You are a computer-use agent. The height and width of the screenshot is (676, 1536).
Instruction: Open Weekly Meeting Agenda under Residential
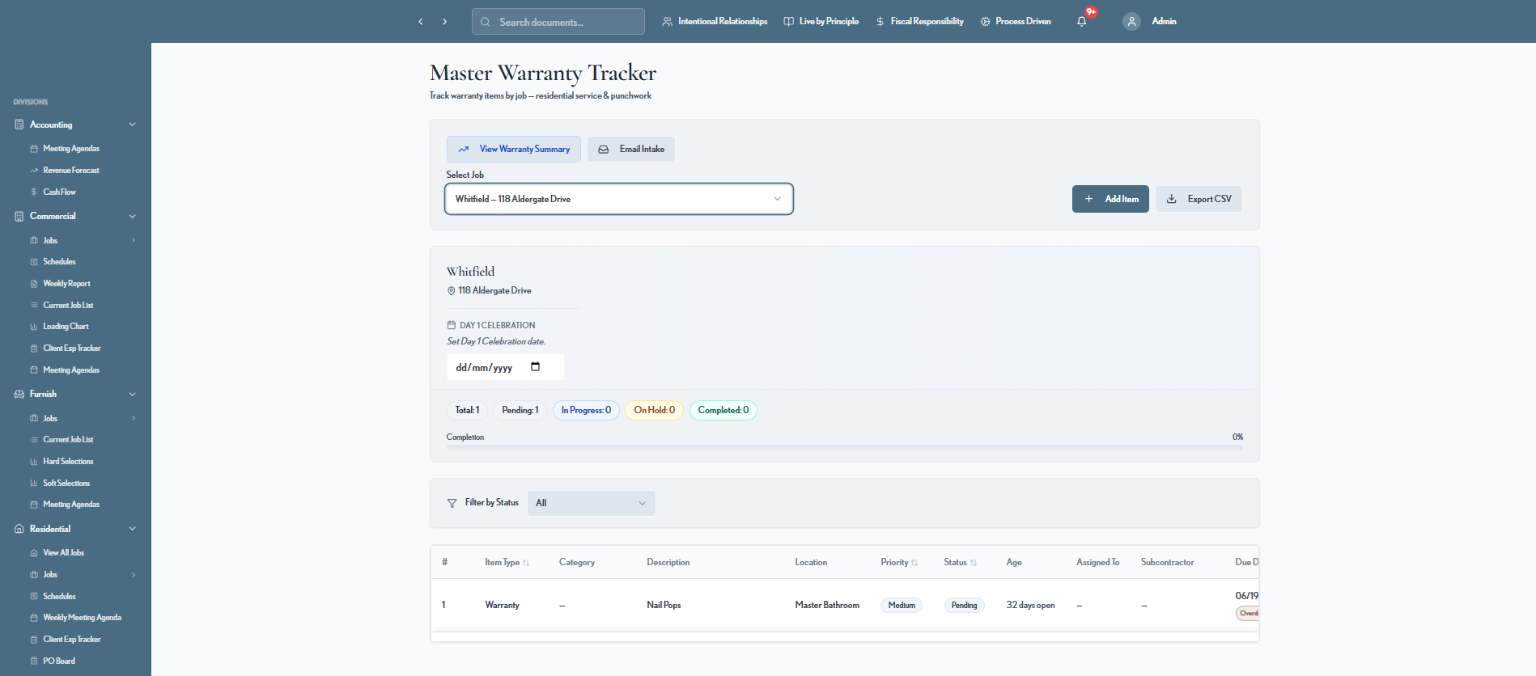[x=82, y=618]
